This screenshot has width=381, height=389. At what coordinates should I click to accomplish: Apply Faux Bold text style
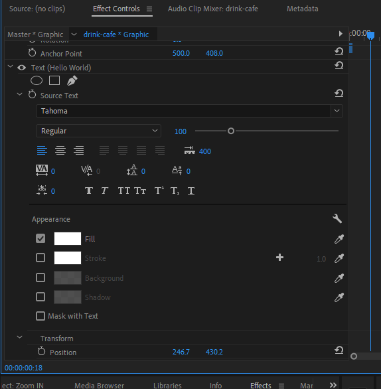coord(89,191)
